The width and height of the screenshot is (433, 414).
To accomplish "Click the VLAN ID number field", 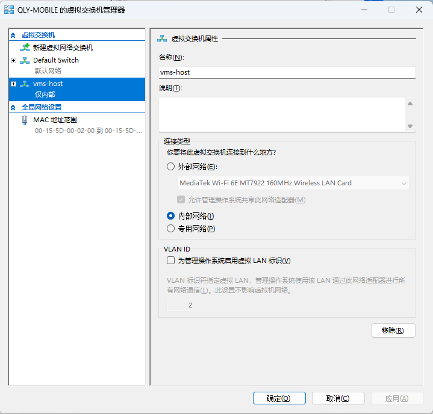I will coord(180,305).
